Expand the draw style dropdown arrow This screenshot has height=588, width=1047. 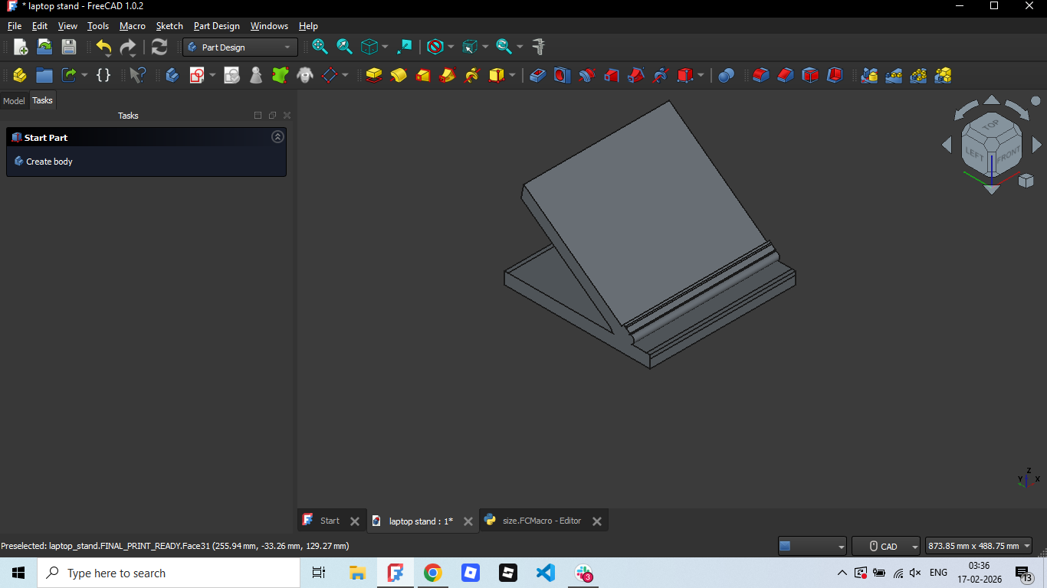pos(451,47)
